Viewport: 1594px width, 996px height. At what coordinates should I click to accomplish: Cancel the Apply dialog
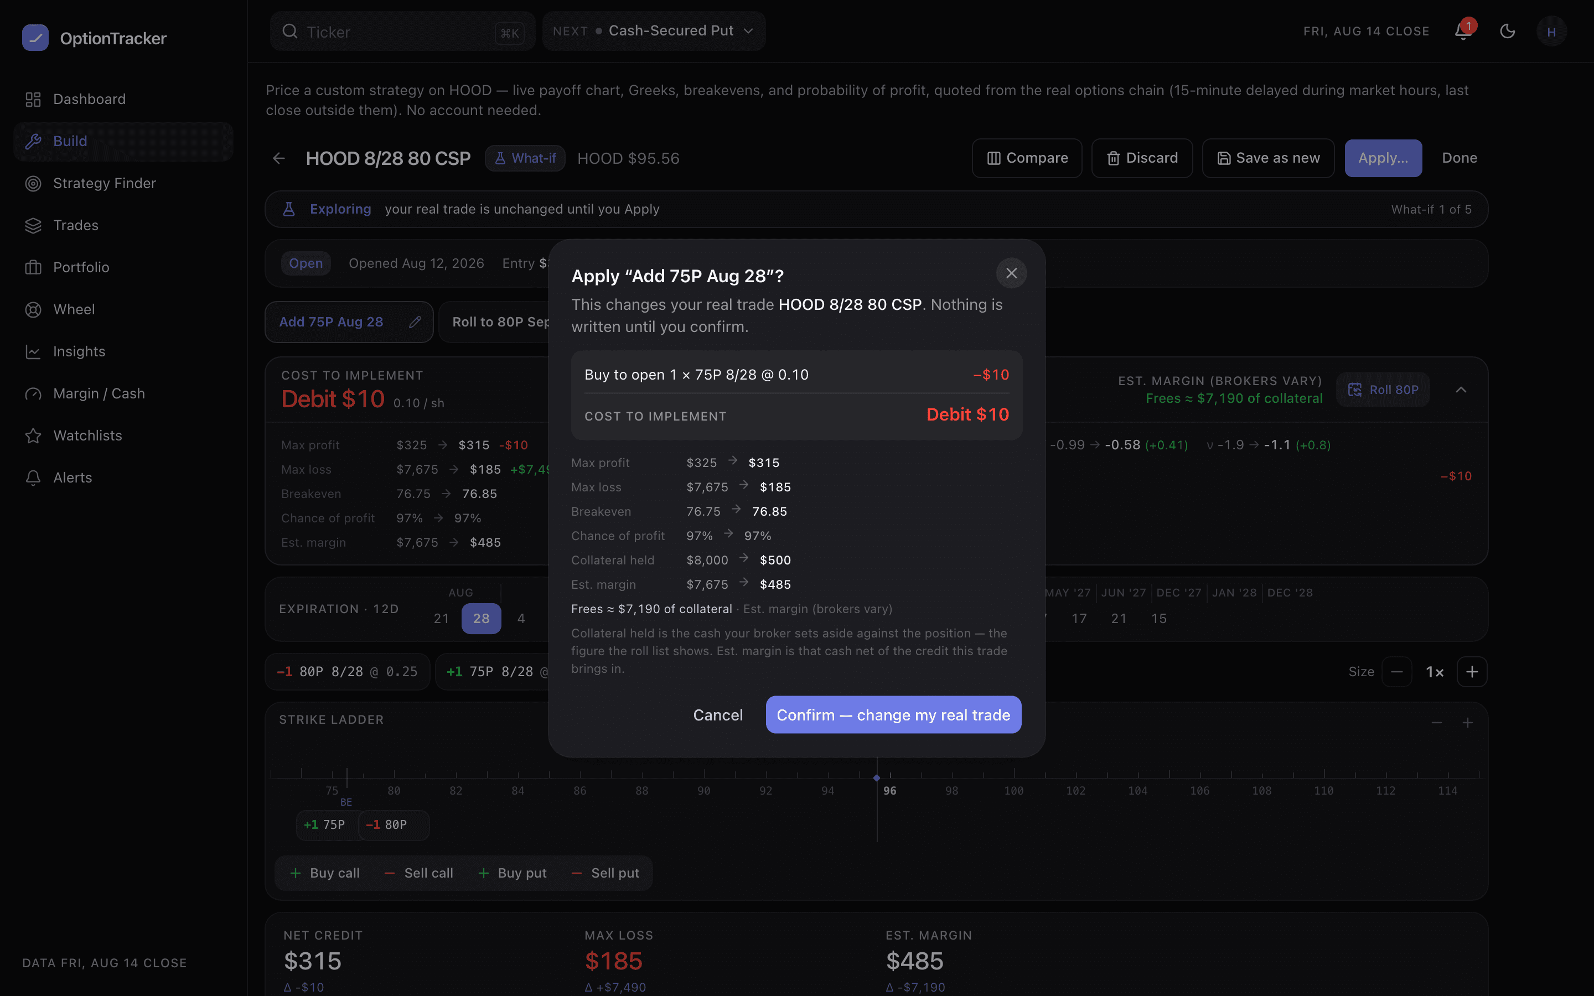coord(717,715)
